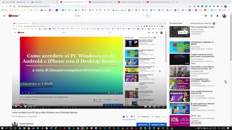Open the Windows Start menu
Image resolution: width=232 pixels, height=130 pixels.
pyautogui.click(x=2, y=128)
